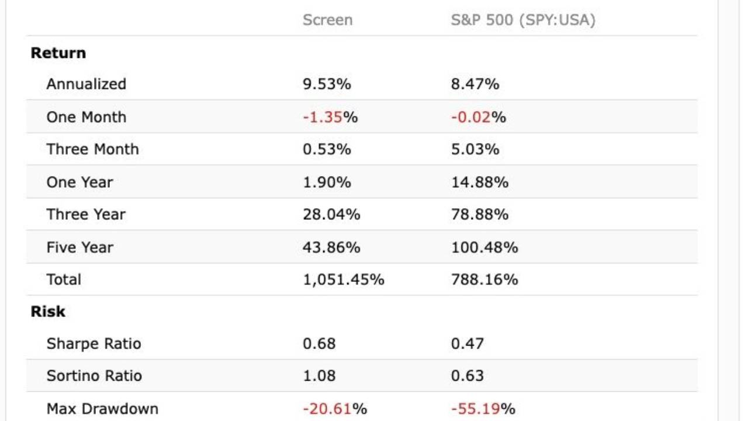This screenshot has width=748, height=421.
Task: Click the Max Drawdown row label
Action: (x=102, y=409)
